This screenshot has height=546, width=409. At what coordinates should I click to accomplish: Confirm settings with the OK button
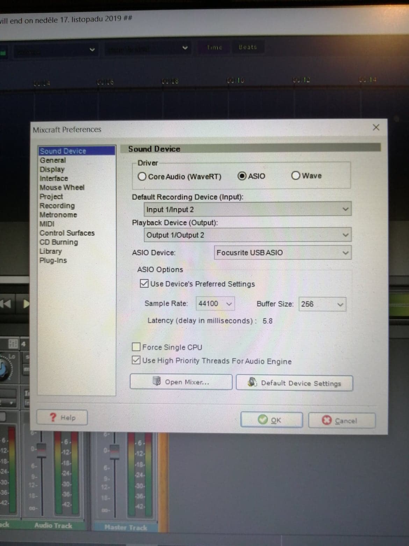coord(271,420)
